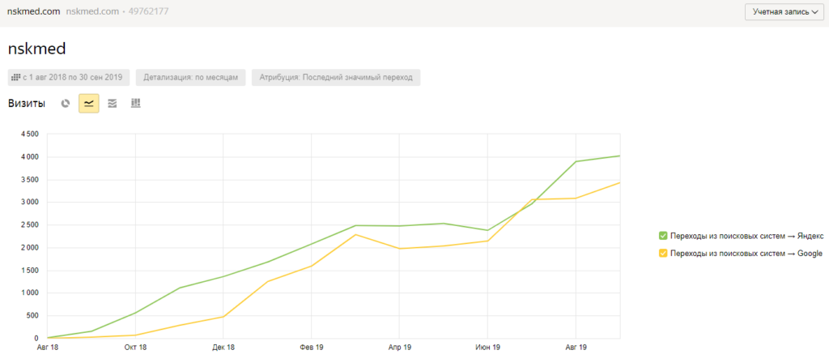
Task: Click the Визиты metric label
Action: pyautogui.click(x=27, y=104)
